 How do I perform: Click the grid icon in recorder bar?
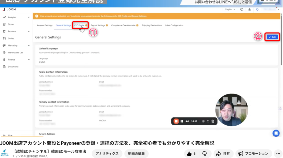tap(203, 121)
